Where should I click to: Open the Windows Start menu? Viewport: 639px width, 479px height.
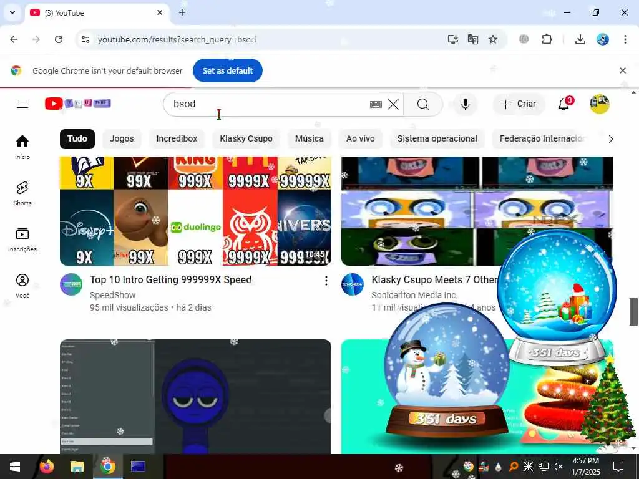point(15,467)
